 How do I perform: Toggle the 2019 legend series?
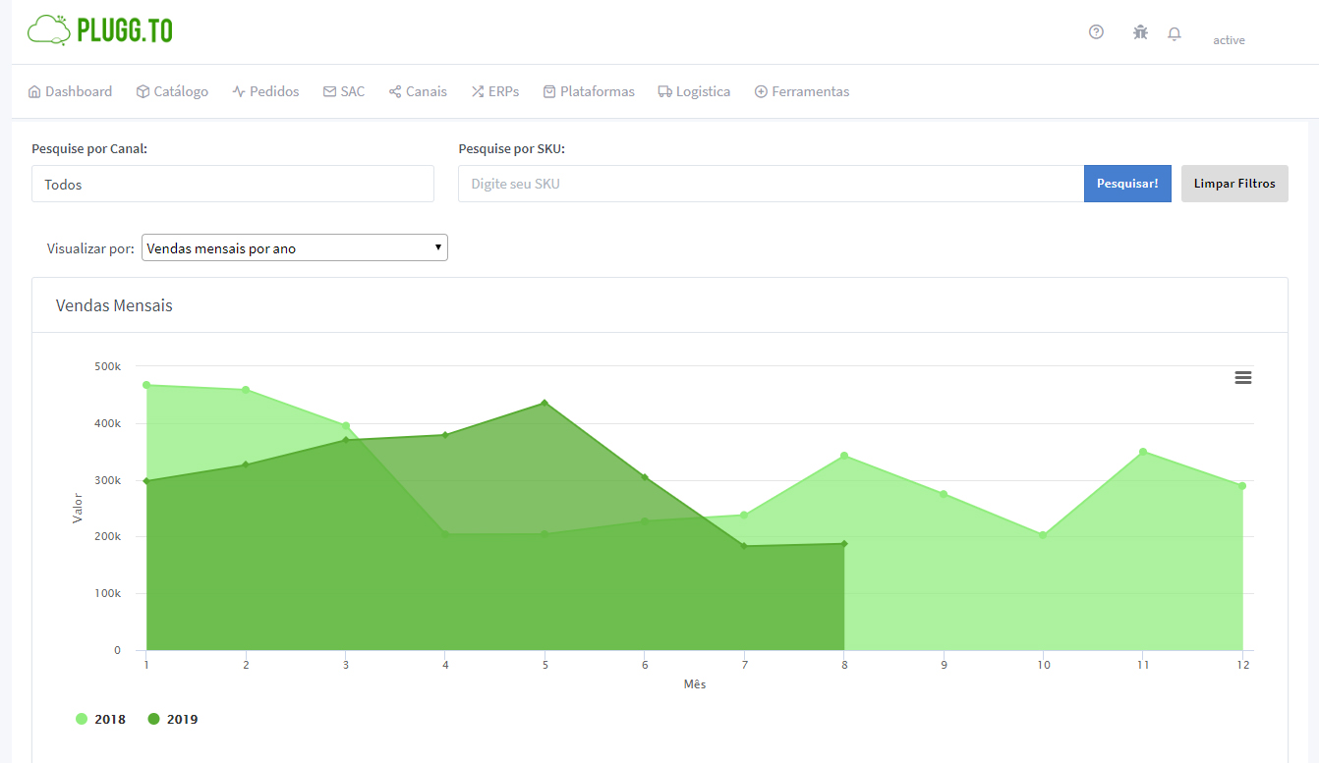(173, 719)
